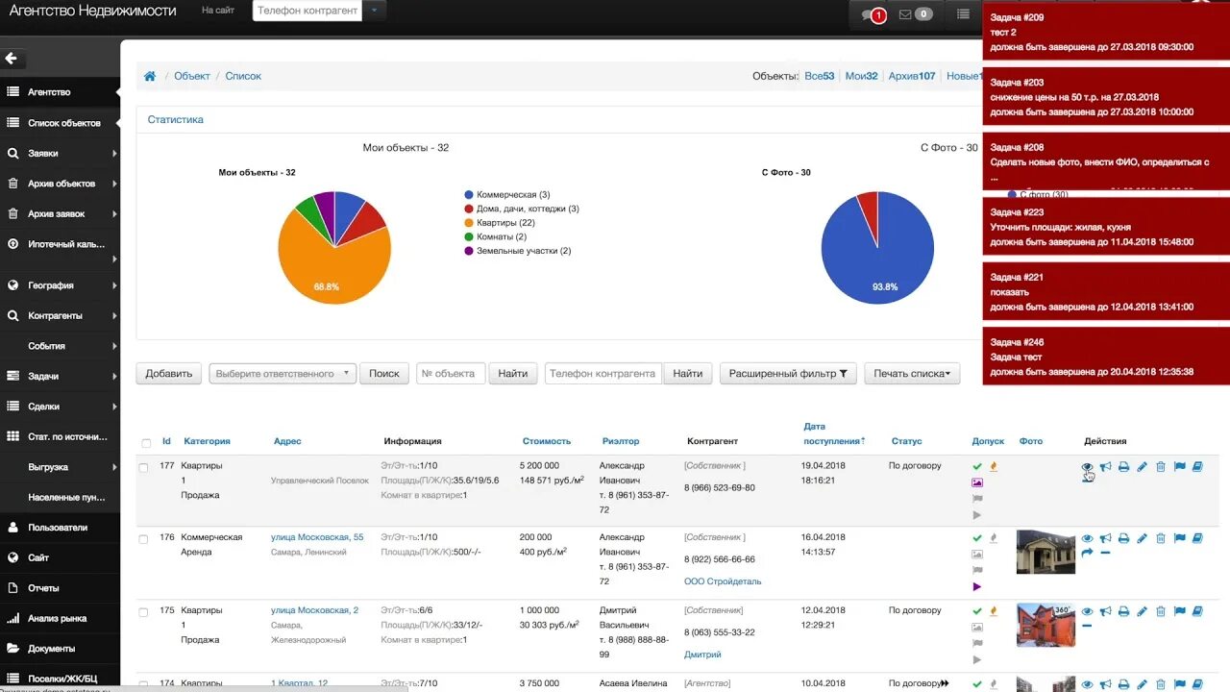Screen dimensions: 1230x692
Task: Open 'Агентство' in the sidebar
Action: (x=60, y=92)
